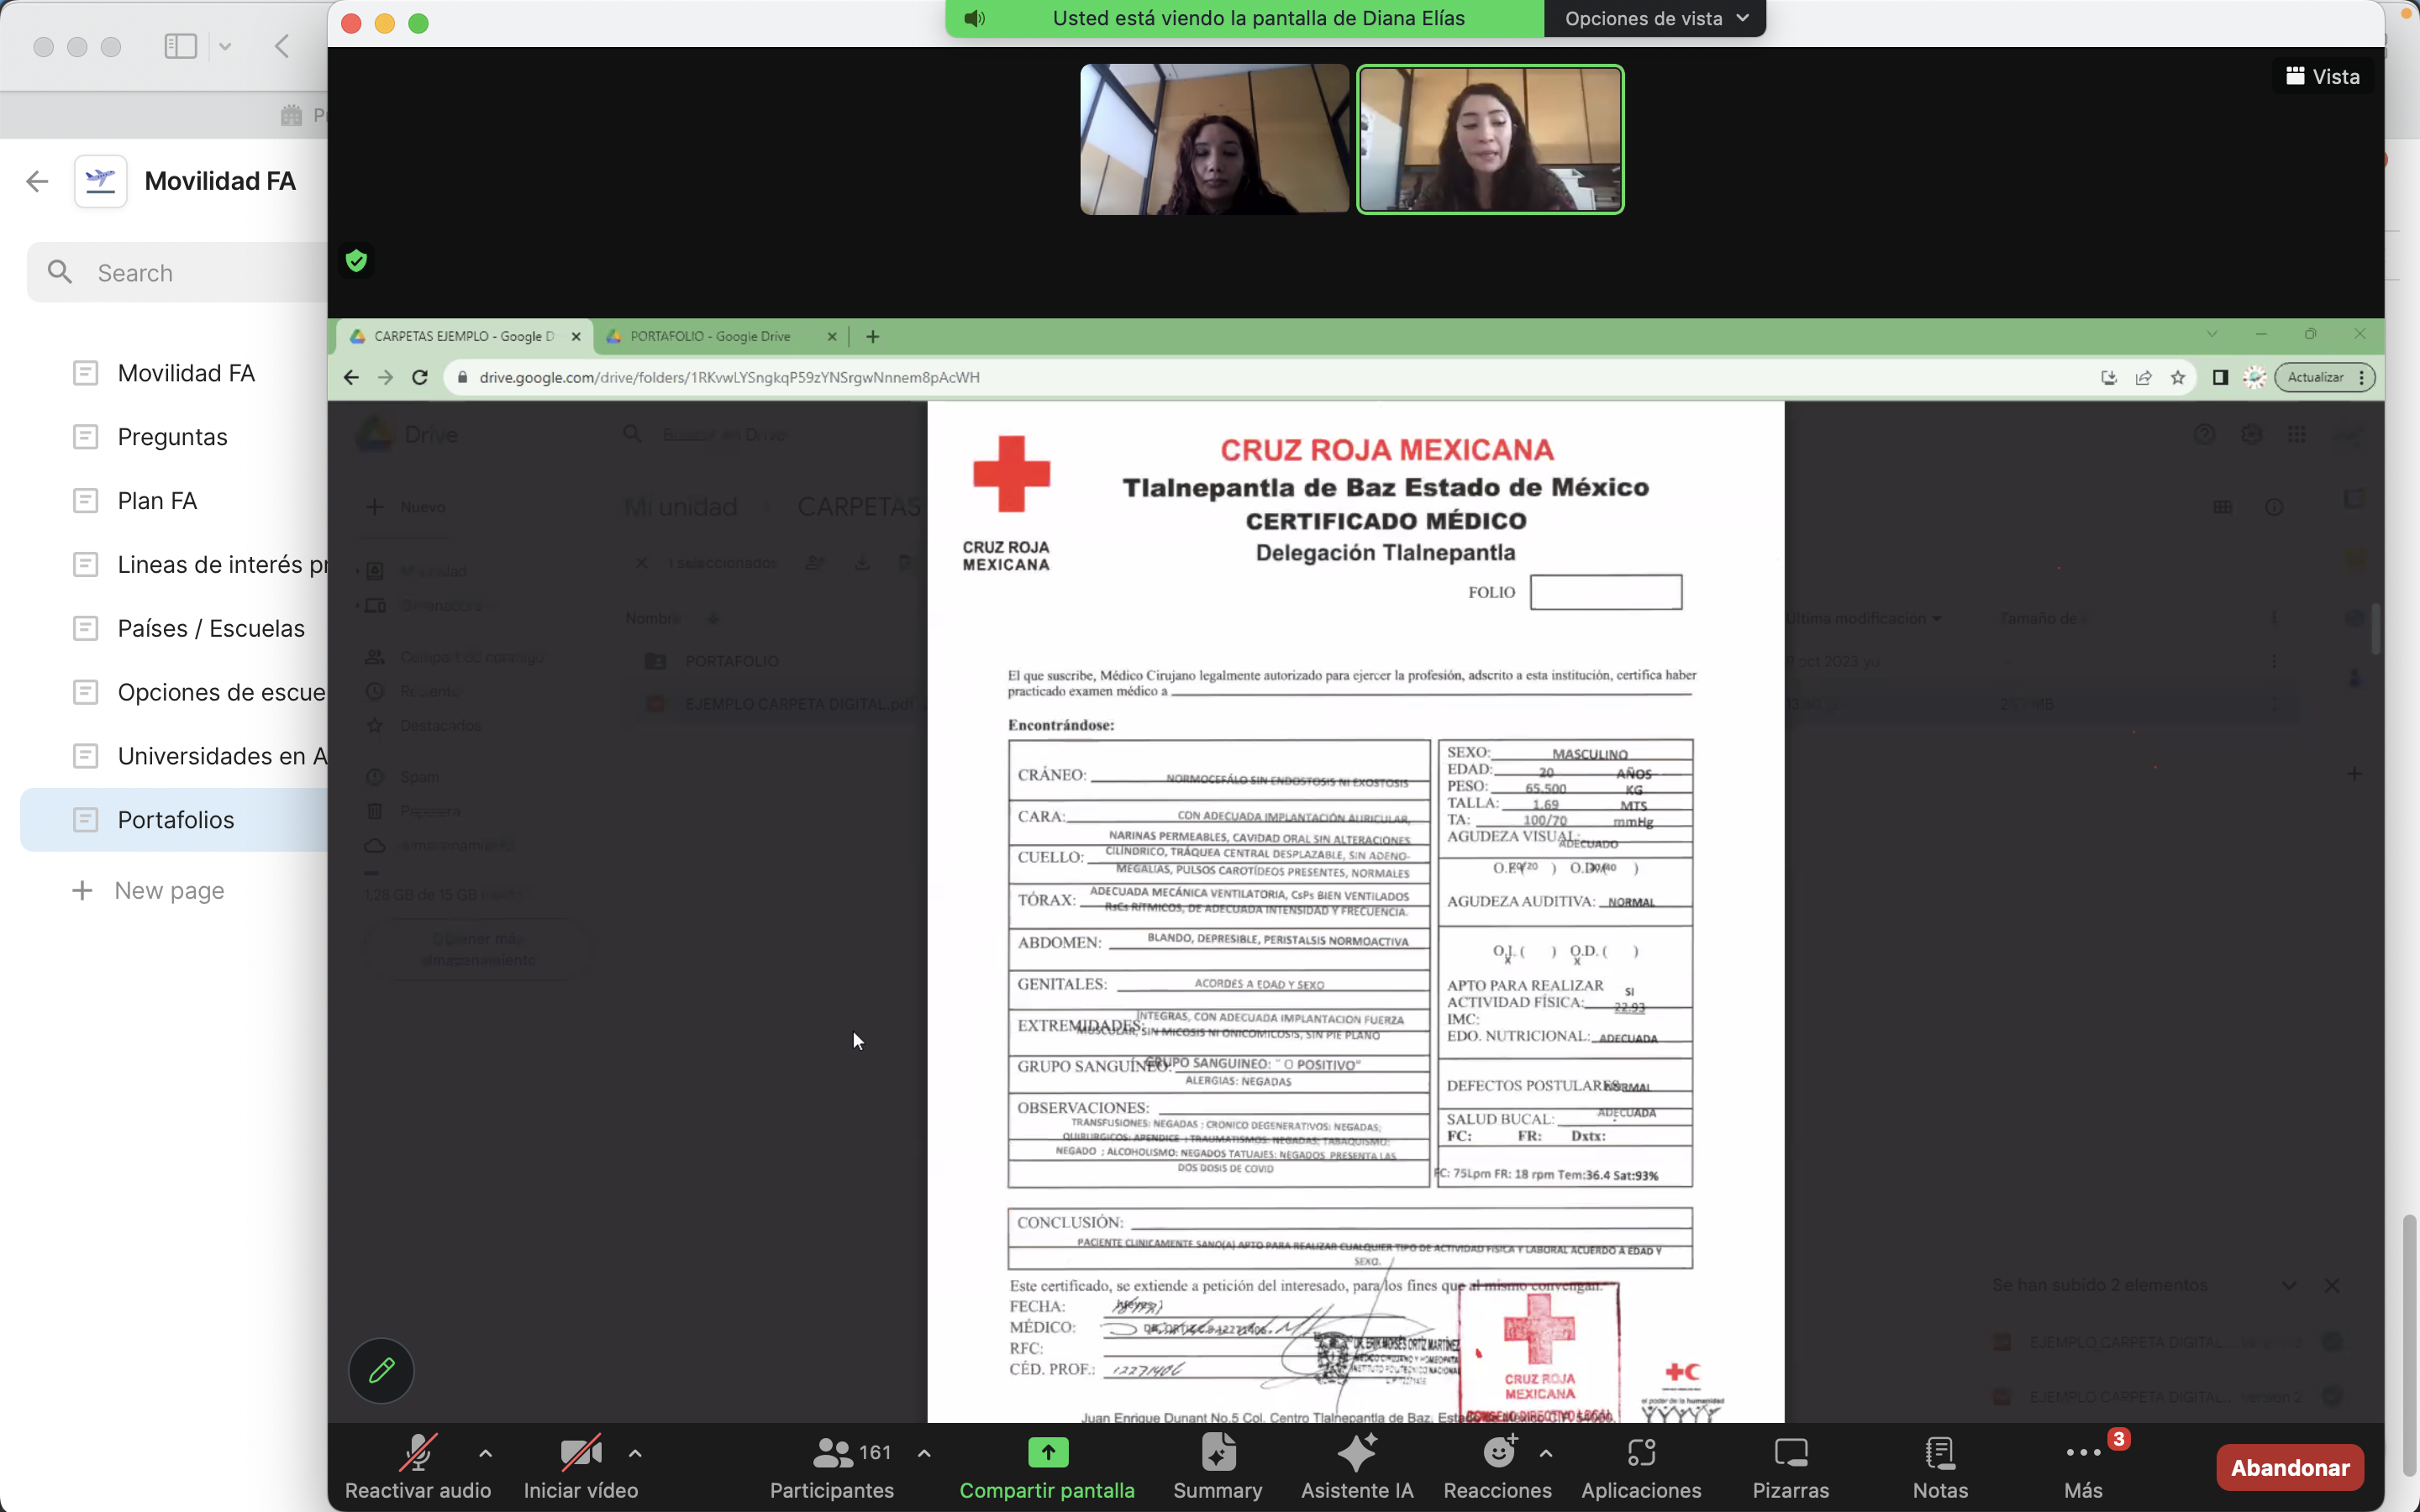
Task: Select the Países / Escuelas page
Action: pyautogui.click(x=211, y=628)
